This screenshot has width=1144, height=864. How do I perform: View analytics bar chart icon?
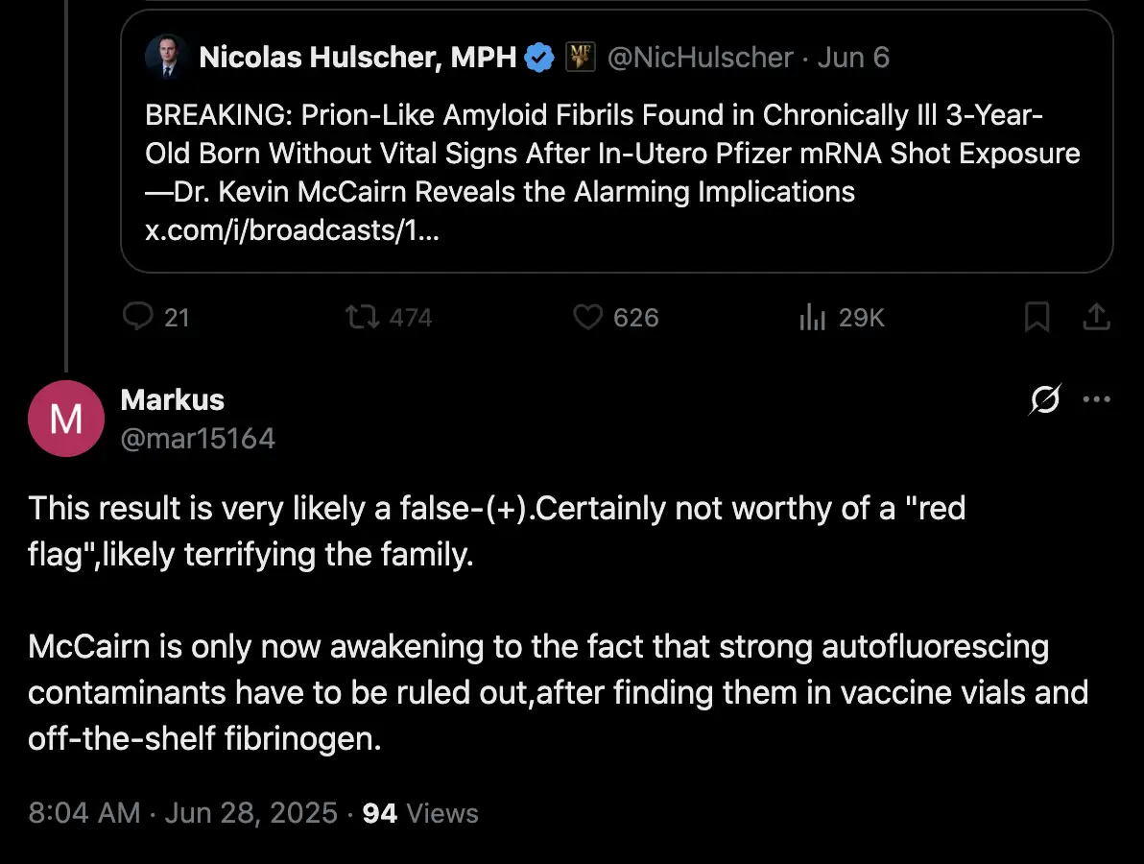point(812,317)
